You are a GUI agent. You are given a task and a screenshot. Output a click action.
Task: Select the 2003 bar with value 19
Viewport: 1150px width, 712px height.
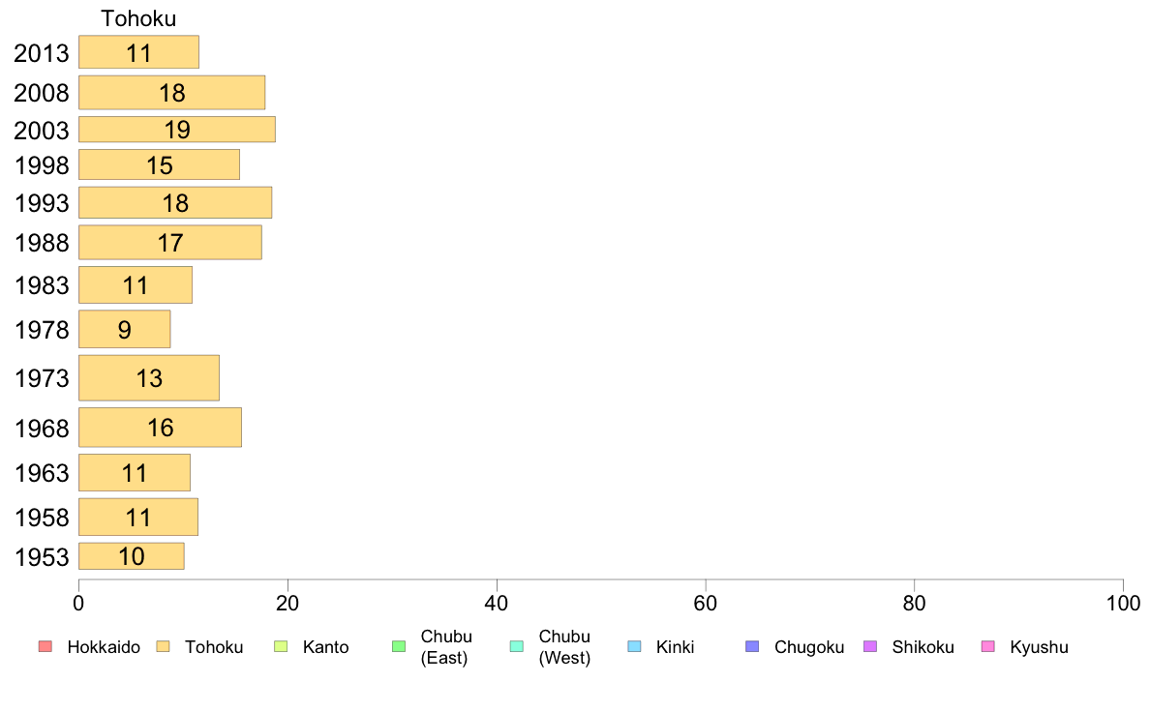coord(177,129)
